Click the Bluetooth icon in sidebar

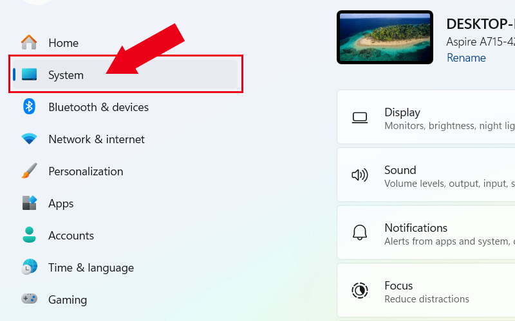[29, 107]
